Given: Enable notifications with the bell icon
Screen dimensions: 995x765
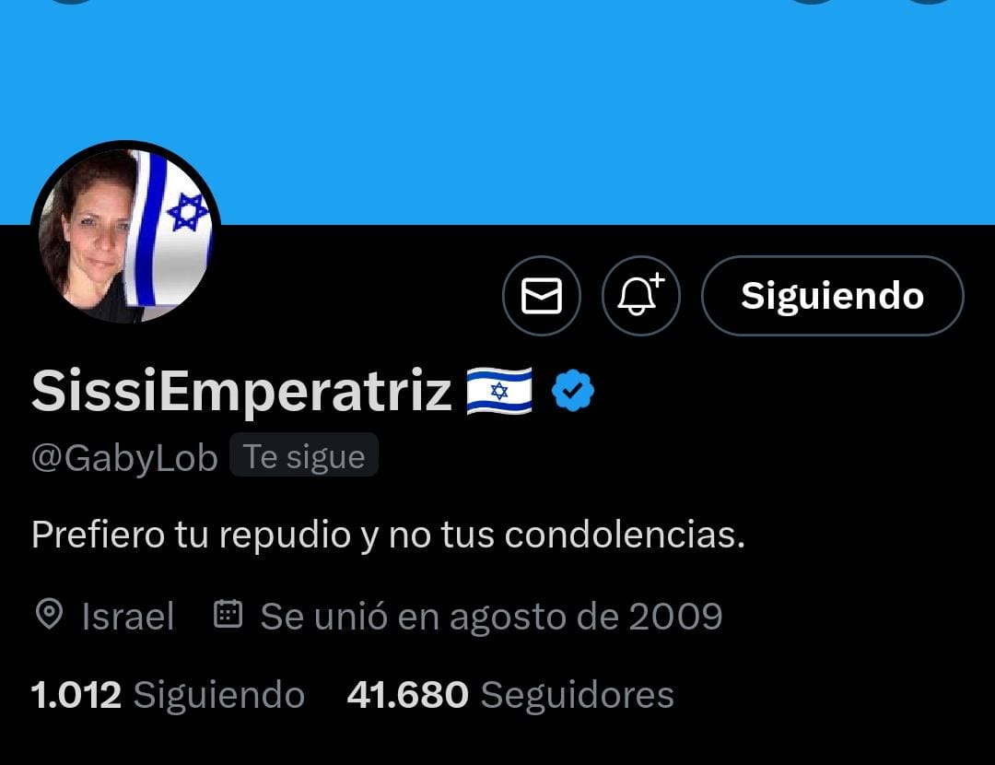Looking at the screenshot, I should [x=641, y=296].
